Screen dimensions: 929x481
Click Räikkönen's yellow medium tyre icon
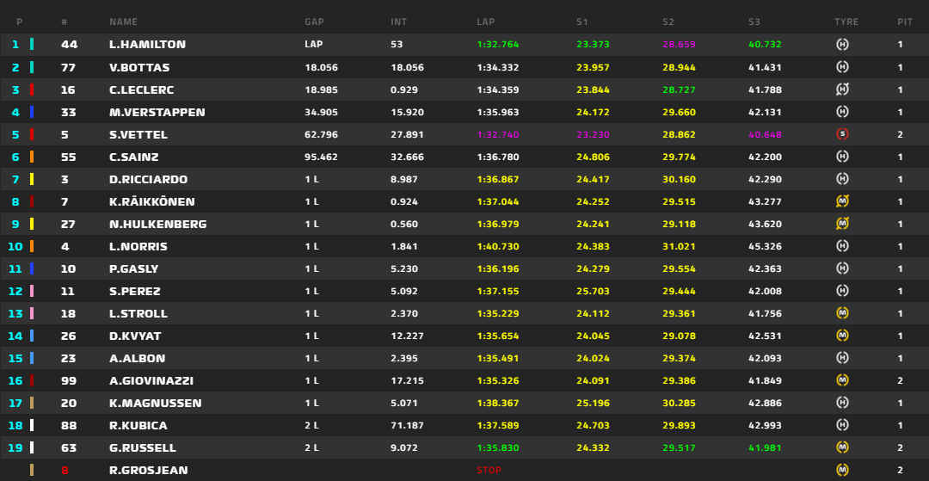[842, 201]
